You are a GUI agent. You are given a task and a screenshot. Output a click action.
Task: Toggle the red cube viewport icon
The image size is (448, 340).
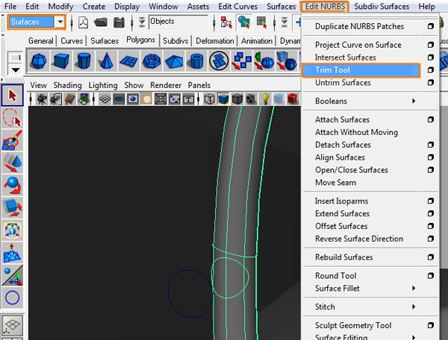(x=293, y=98)
